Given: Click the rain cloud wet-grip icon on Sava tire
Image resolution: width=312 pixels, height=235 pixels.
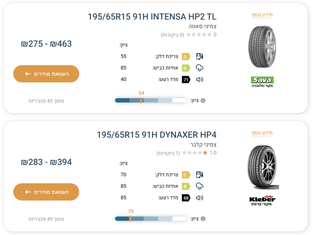Looking at the screenshot, I should [200, 68].
